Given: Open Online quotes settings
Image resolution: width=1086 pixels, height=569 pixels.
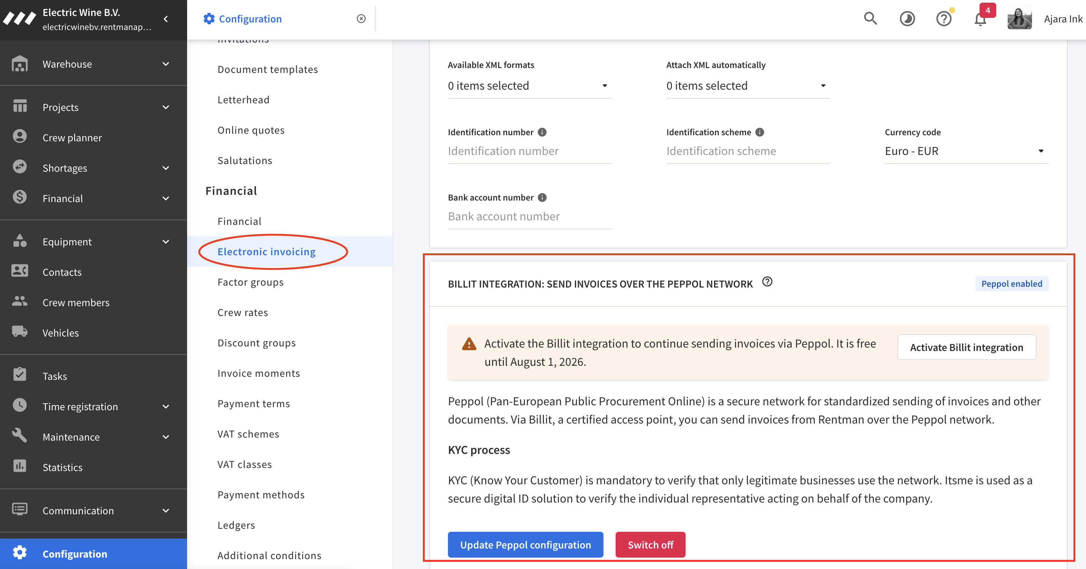Looking at the screenshot, I should [x=251, y=130].
